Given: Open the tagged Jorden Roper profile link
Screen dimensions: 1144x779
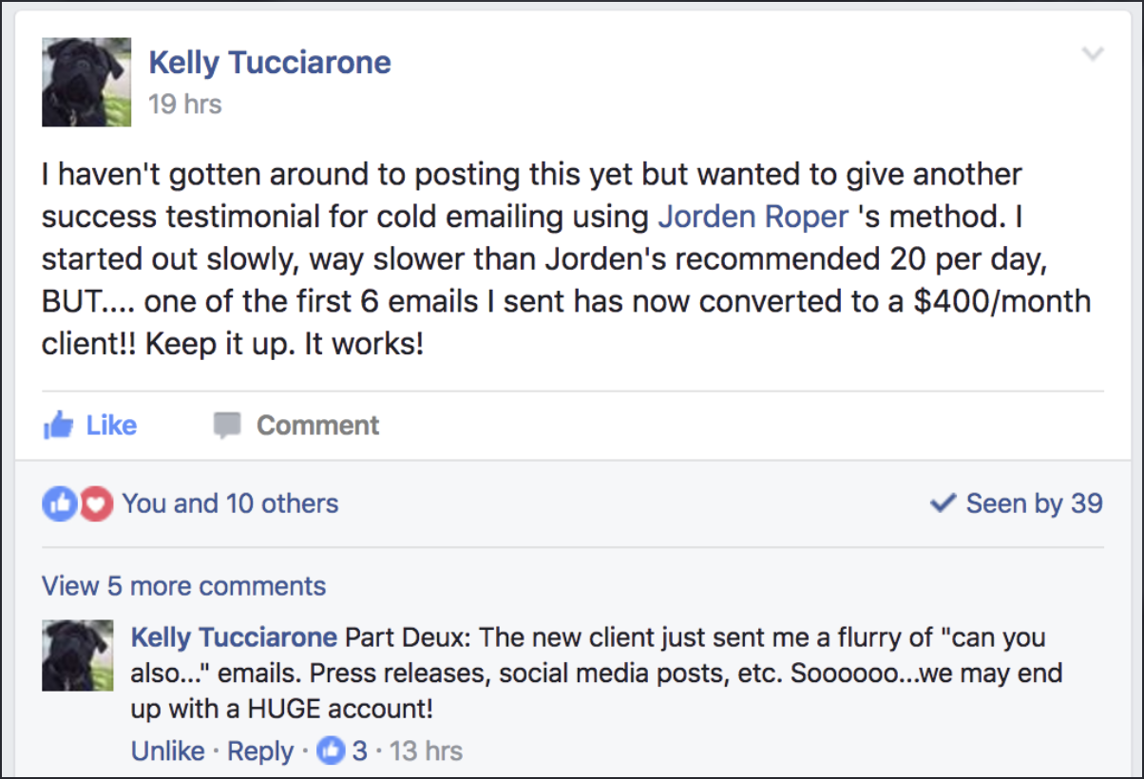Looking at the screenshot, I should [x=753, y=217].
